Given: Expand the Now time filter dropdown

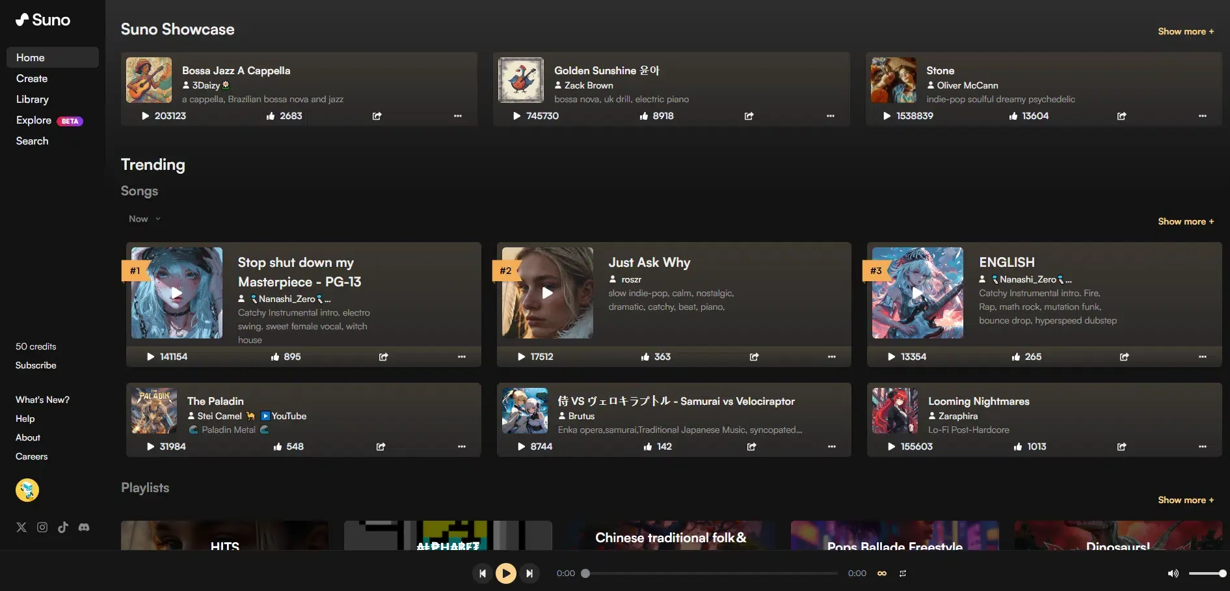Looking at the screenshot, I should pyautogui.click(x=144, y=219).
